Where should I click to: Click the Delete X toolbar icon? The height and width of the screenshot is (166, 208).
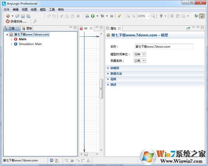click(x=78, y=16)
